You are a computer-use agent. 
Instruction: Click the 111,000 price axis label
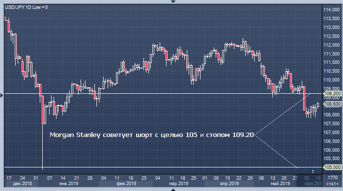332,62
